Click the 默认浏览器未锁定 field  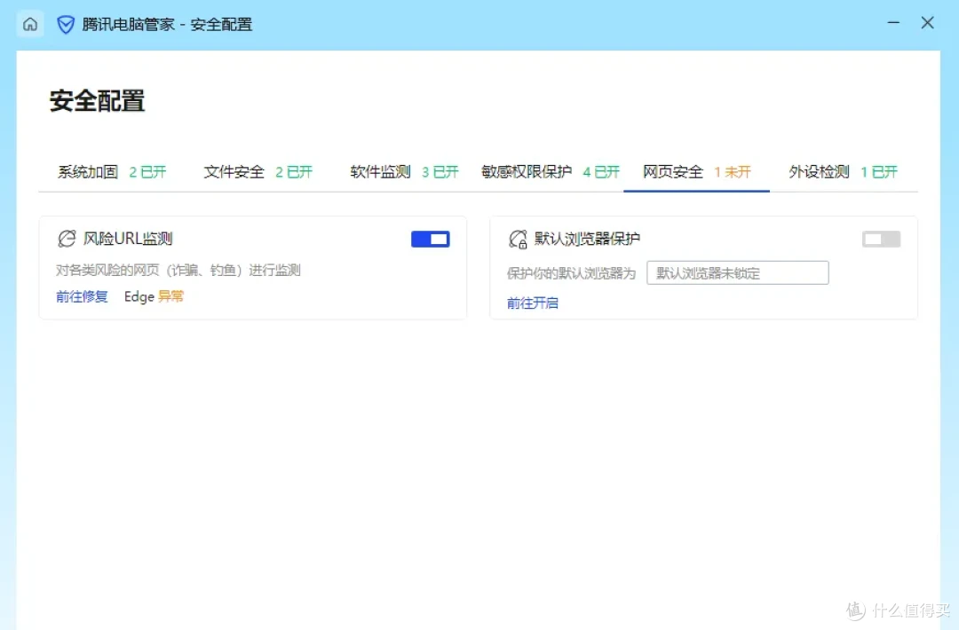pyautogui.click(x=738, y=273)
